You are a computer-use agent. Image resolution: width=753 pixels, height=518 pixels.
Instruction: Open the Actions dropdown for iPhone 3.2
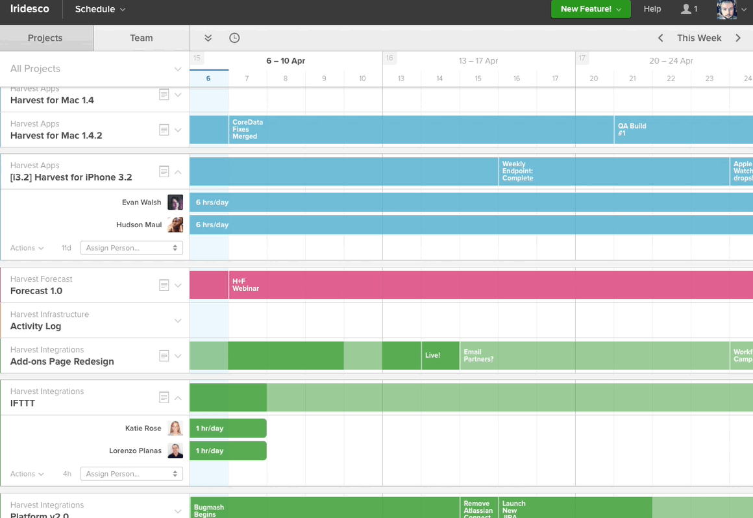point(26,247)
